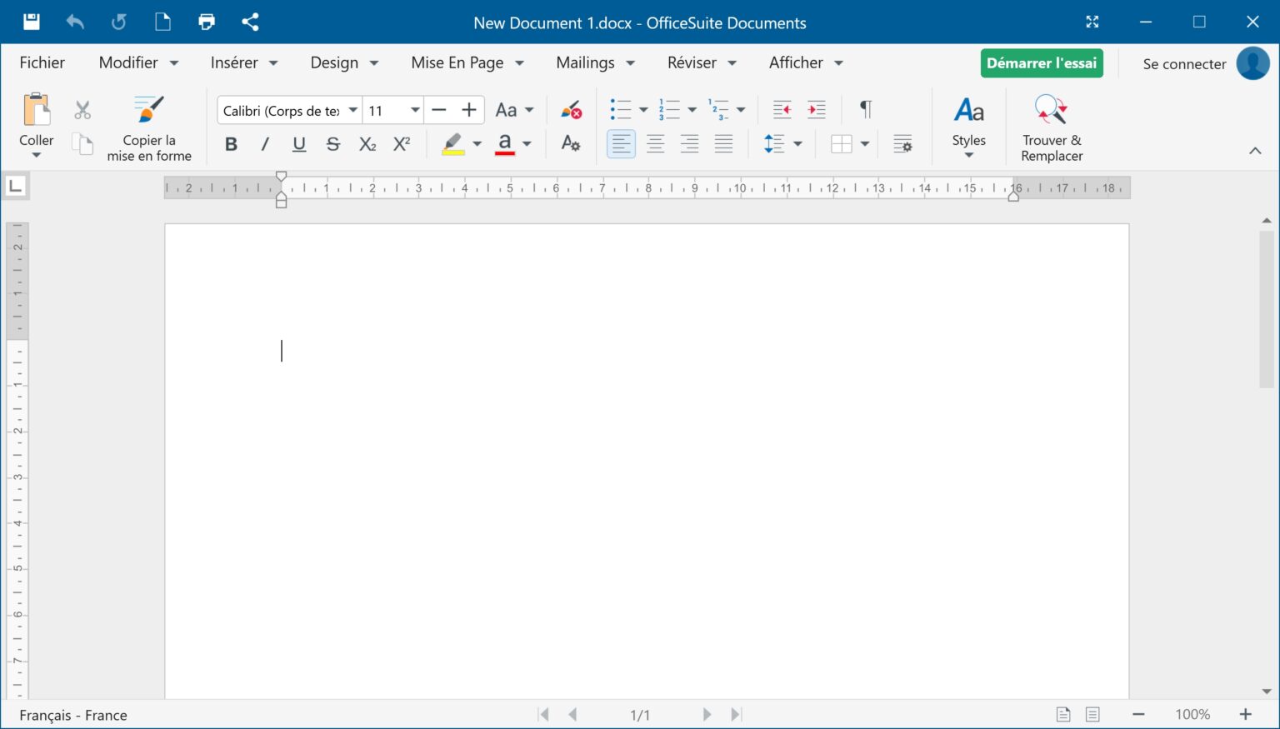Open bullet list style dropdown arrow
The image size is (1280, 729).
tap(643, 110)
